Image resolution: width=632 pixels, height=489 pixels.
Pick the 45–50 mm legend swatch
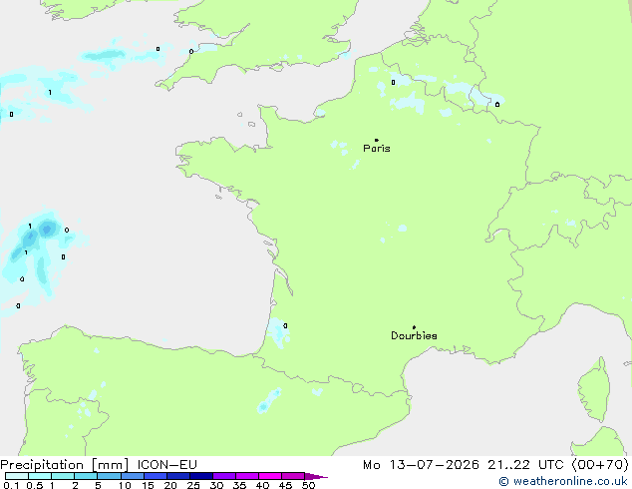point(293,476)
